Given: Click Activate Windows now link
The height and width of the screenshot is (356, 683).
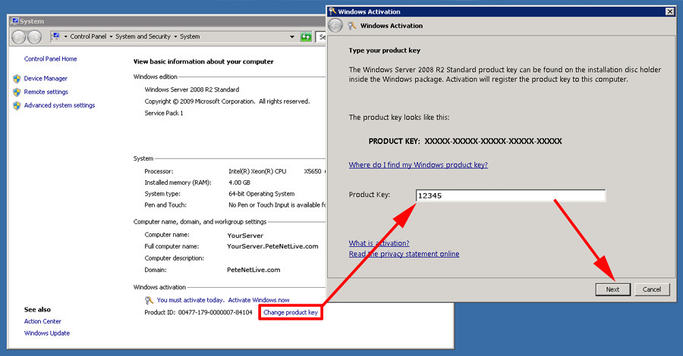Looking at the screenshot, I should click(259, 301).
